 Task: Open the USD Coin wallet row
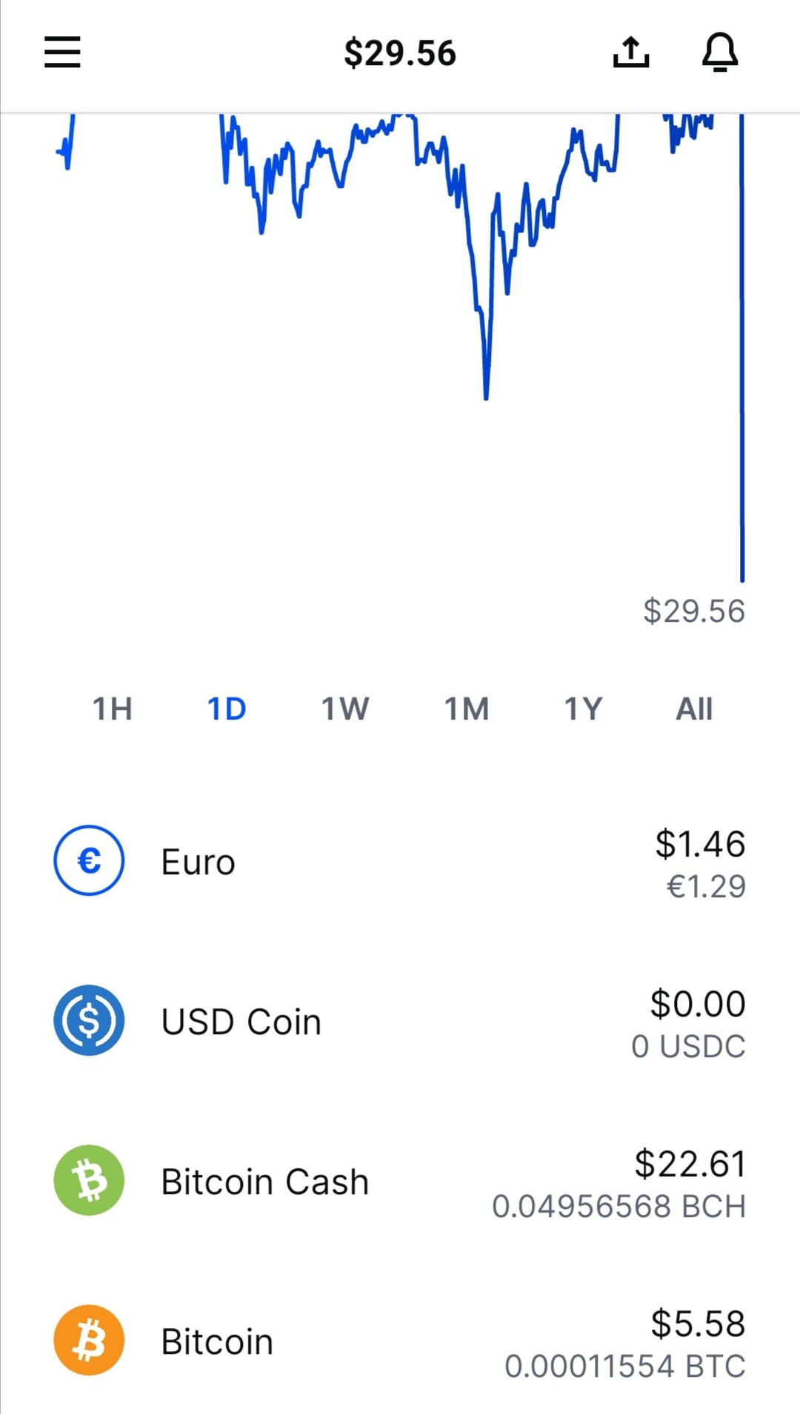pyautogui.click(x=400, y=1021)
